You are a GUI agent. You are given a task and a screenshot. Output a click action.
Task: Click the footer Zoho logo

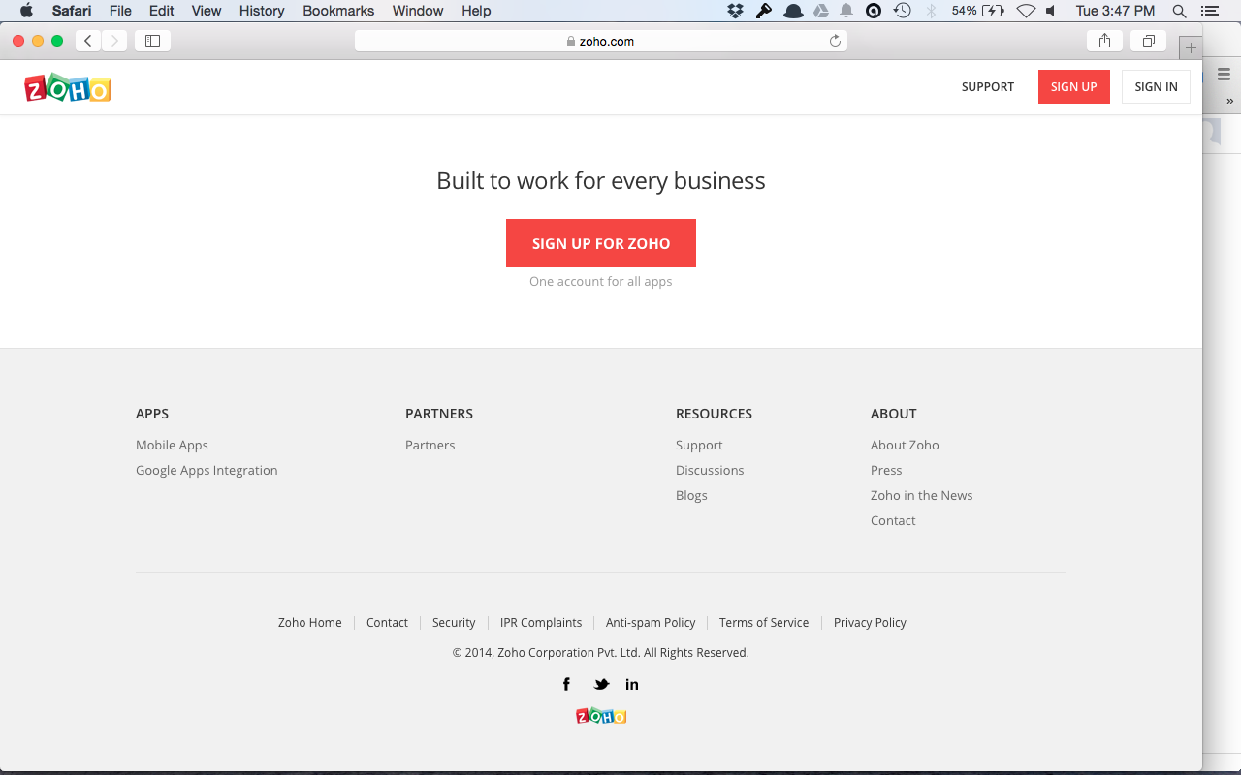point(601,716)
